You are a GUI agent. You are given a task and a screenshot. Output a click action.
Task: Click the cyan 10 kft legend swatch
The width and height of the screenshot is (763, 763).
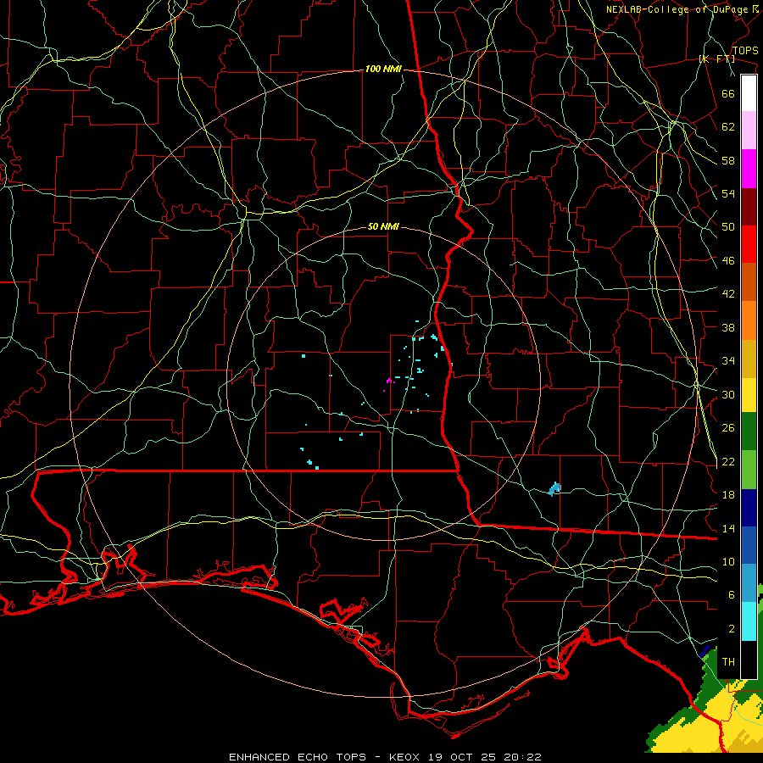[x=749, y=621]
